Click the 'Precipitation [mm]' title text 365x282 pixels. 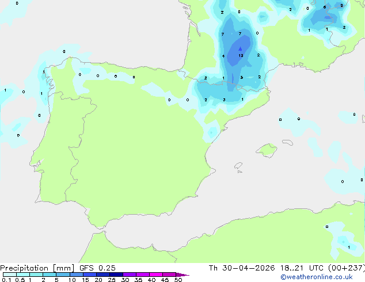coord(37,268)
